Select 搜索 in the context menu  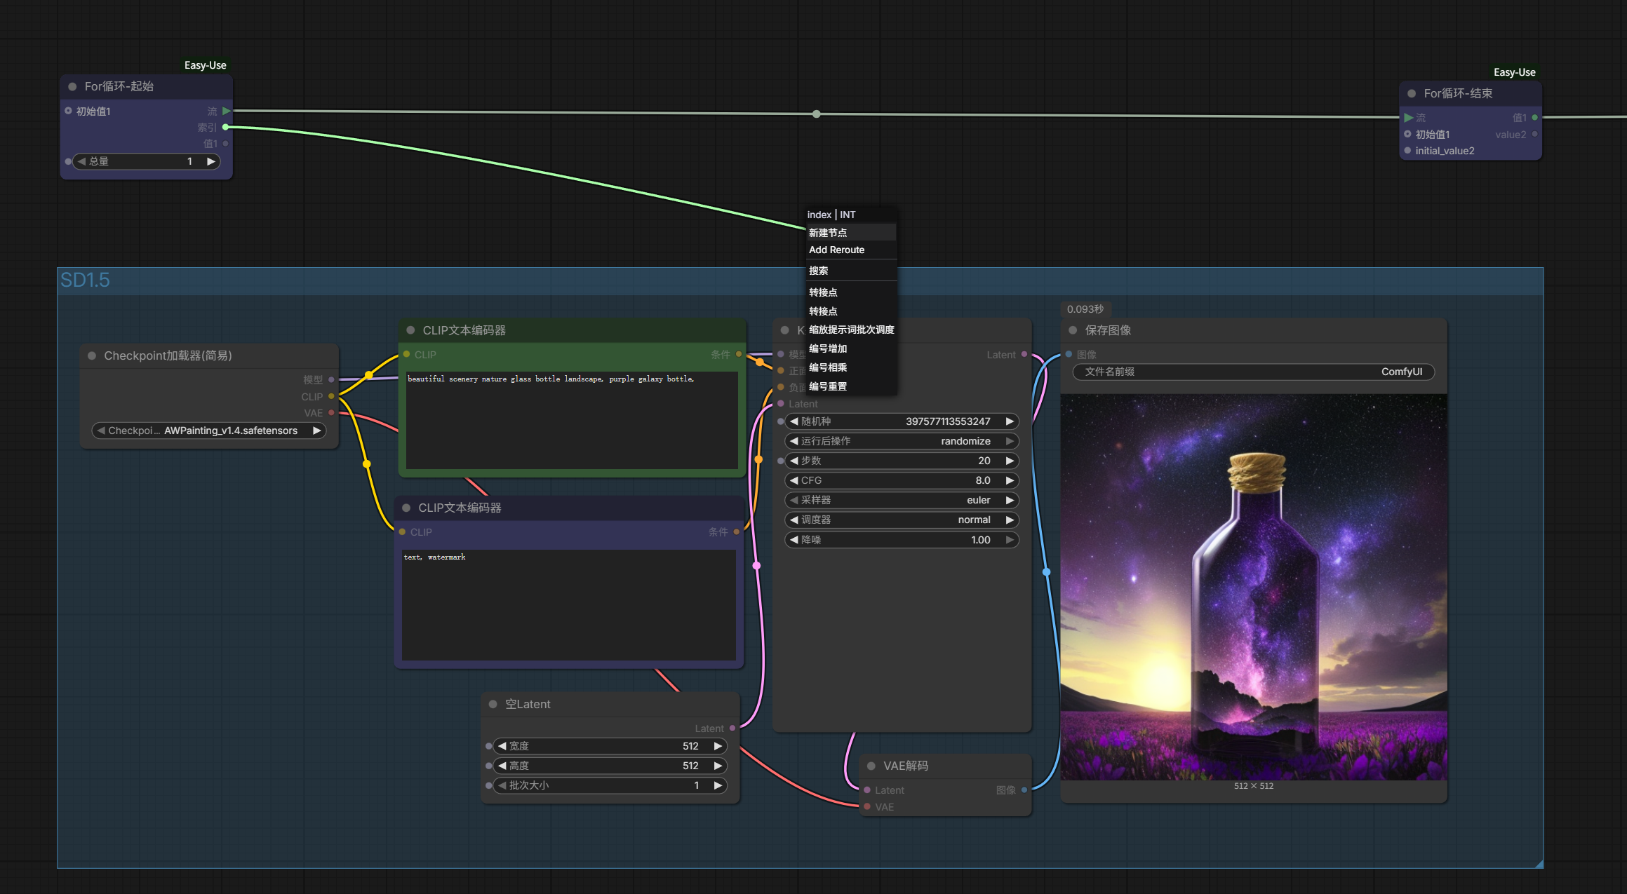[819, 271]
